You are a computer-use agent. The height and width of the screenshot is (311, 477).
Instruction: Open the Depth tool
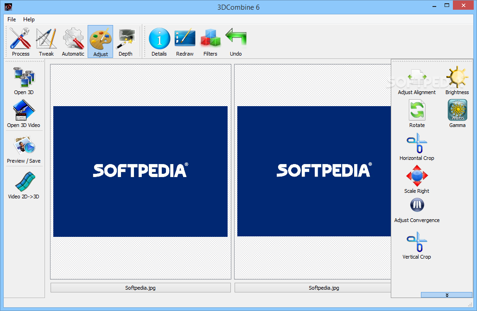(126, 42)
